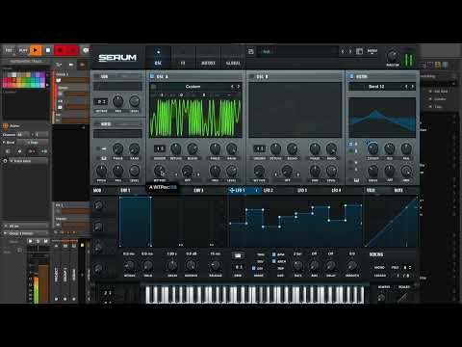Screen dimensions: 462x347
Task: Click the Bitwig transport Stop button
Action: click(x=48, y=50)
